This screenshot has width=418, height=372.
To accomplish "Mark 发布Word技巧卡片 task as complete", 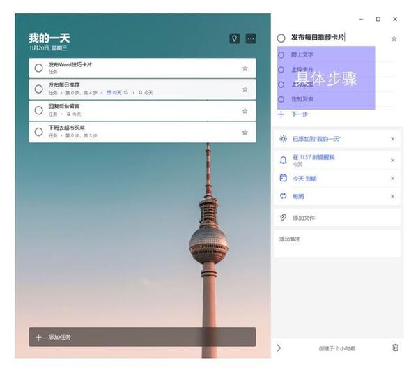I will click(x=38, y=68).
